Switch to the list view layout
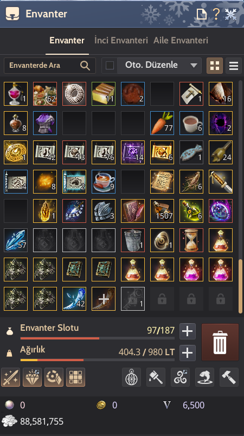This screenshot has height=436, width=244. (x=234, y=66)
